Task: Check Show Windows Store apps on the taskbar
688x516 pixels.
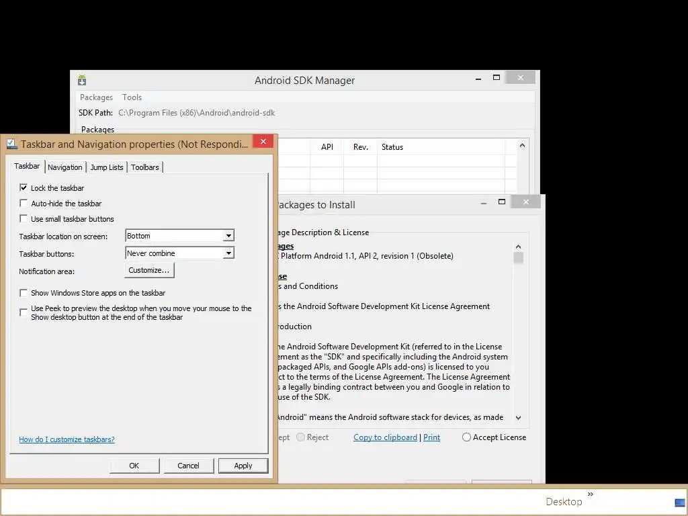Action: 24,293
